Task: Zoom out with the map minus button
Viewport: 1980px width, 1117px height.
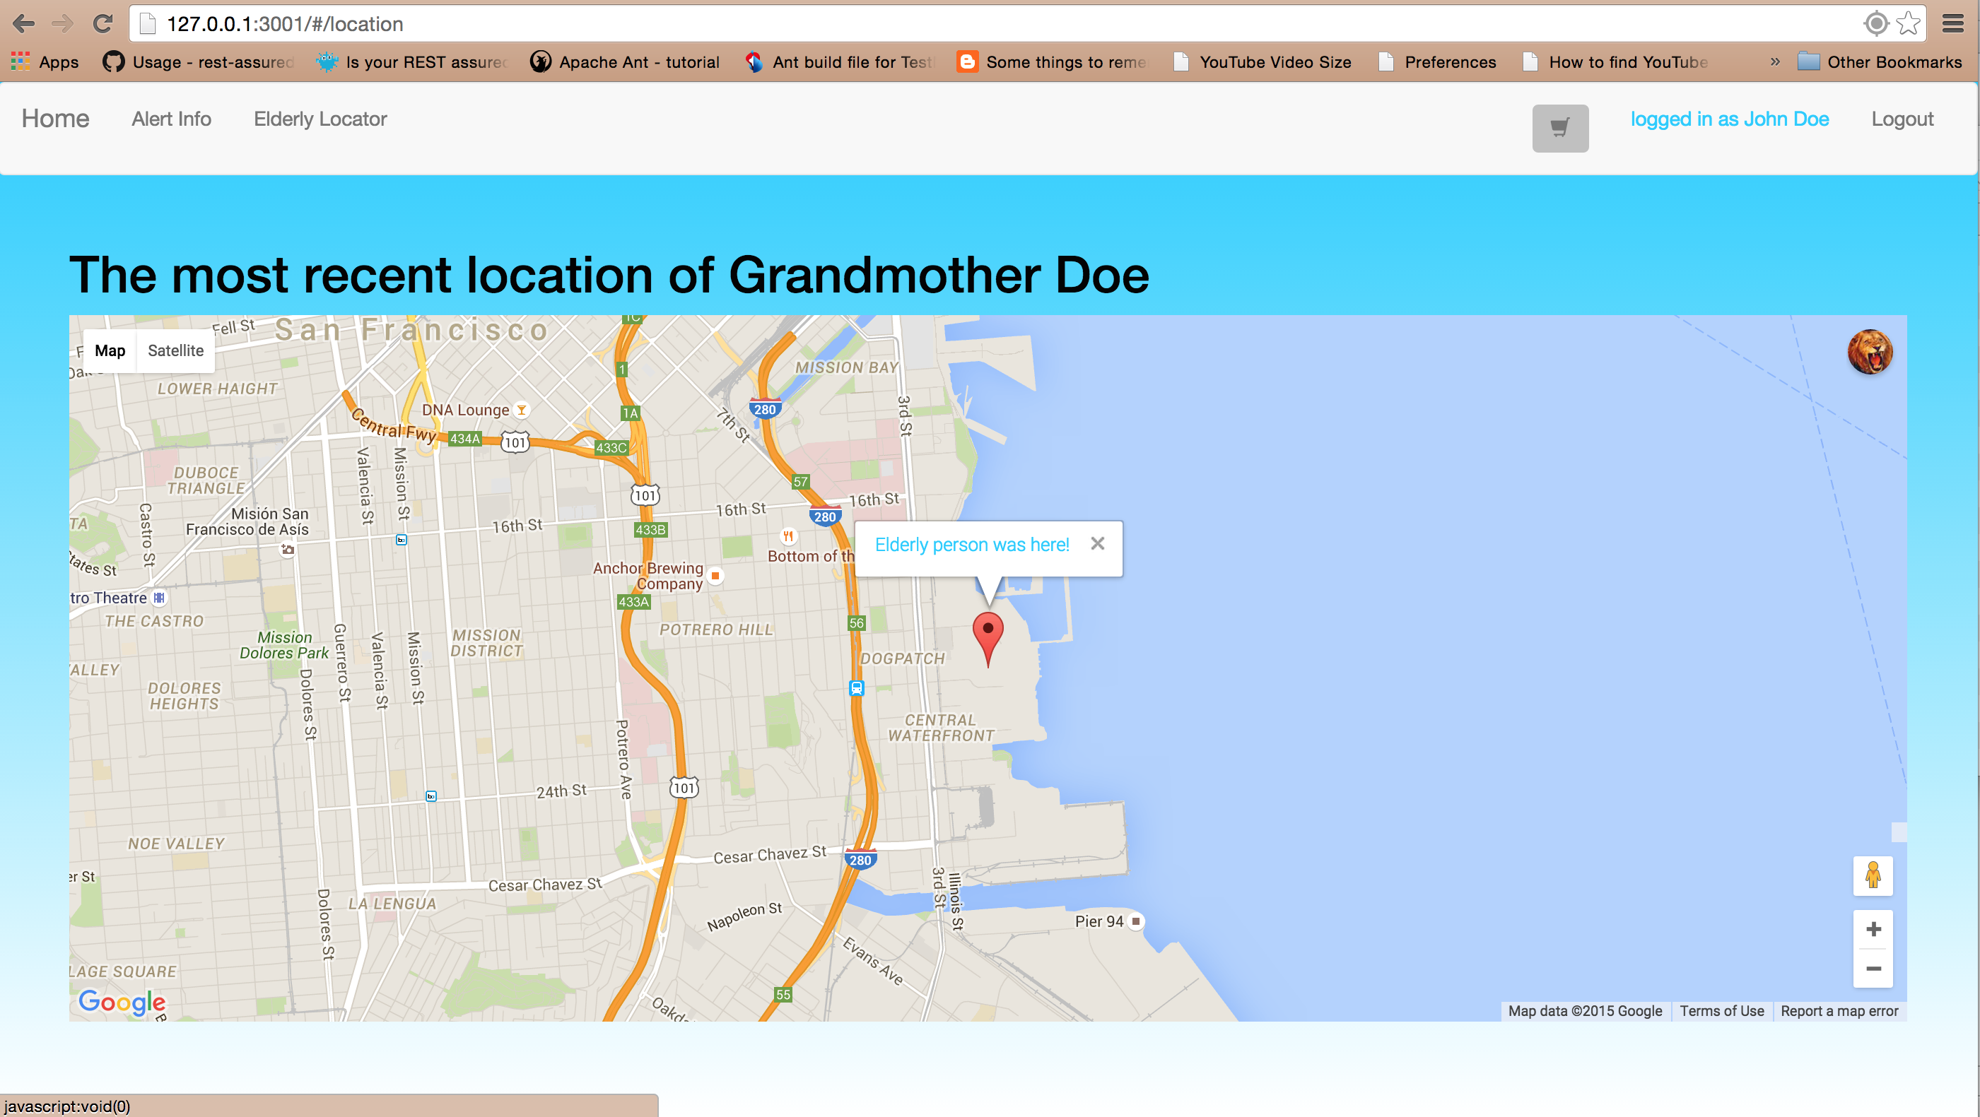Action: click(1873, 969)
